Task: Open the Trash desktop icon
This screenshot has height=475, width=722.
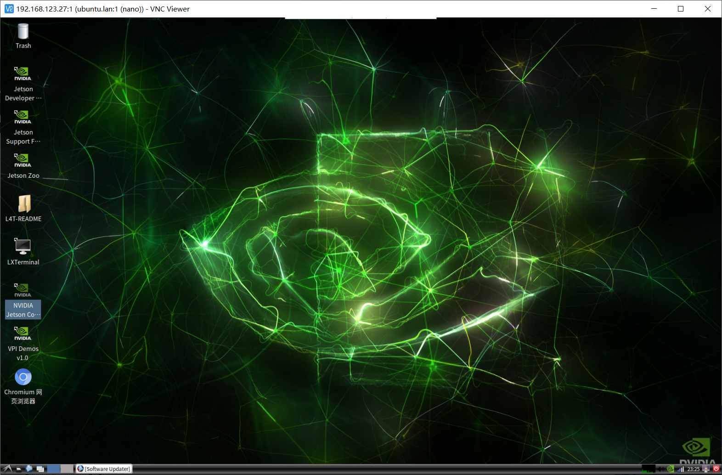Action: [x=23, y=36]
